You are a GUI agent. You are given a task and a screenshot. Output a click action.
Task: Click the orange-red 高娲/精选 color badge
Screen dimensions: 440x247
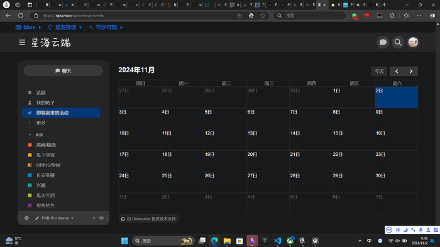click(30, 145)
